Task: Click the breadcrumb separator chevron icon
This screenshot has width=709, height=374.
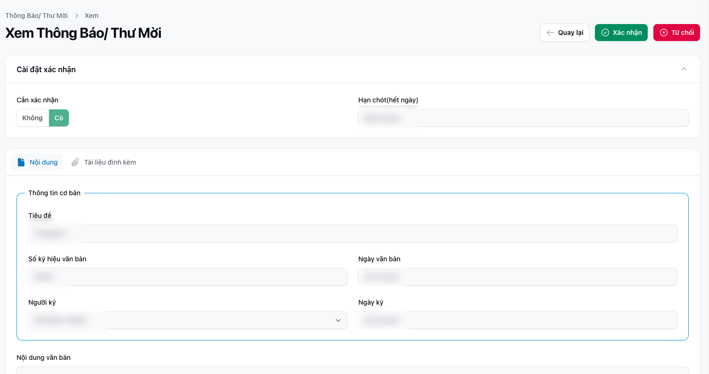Action: (76, 16)
